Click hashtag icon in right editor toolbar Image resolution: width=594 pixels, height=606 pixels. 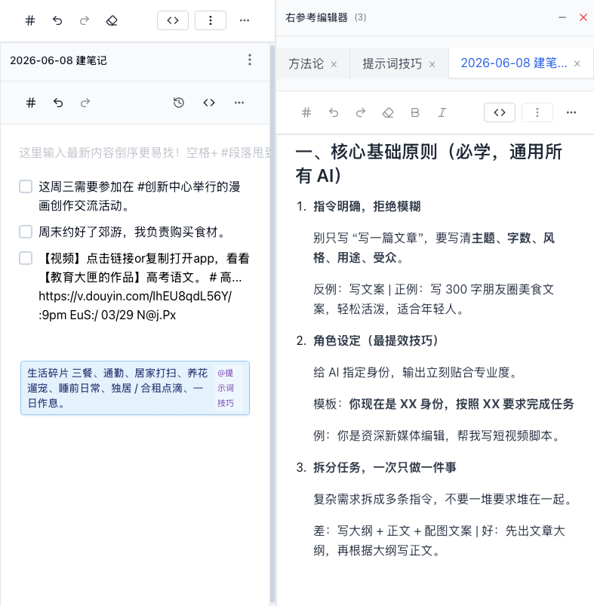306,112
